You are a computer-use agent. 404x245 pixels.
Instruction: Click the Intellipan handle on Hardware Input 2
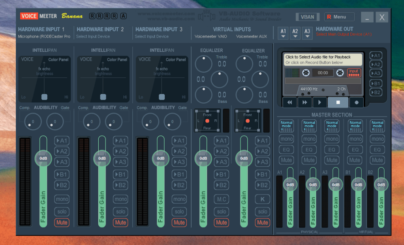point(103,97)
